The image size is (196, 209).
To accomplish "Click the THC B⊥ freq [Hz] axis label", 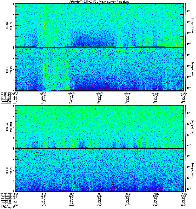I will coord(9,127).
